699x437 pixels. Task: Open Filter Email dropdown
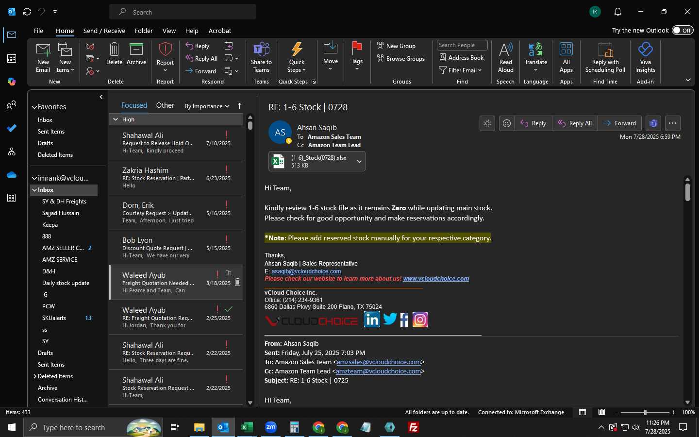(460, 70)
